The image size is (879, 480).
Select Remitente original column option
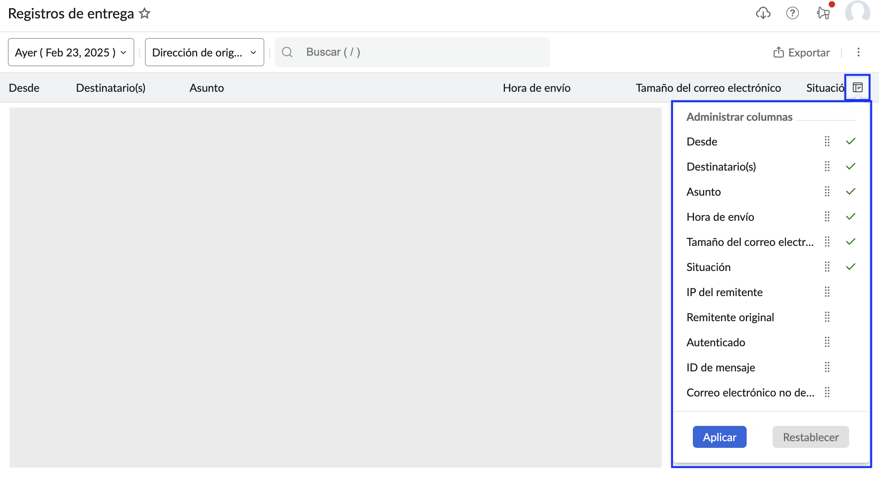coord(730,317)
